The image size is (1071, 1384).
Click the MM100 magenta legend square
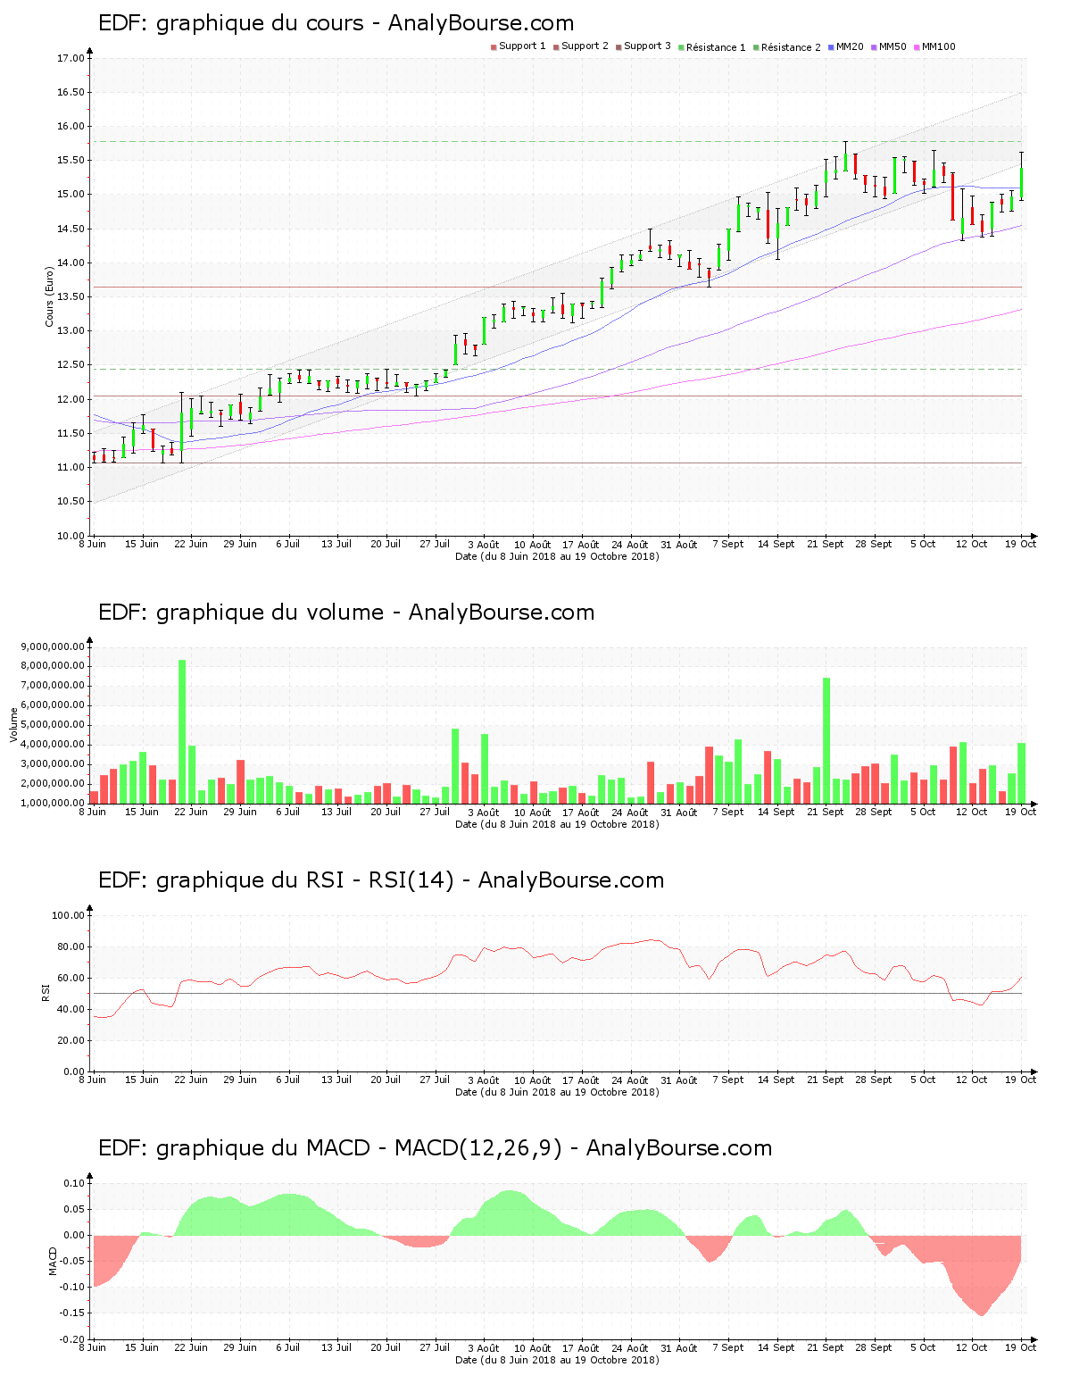pos(917,47)
